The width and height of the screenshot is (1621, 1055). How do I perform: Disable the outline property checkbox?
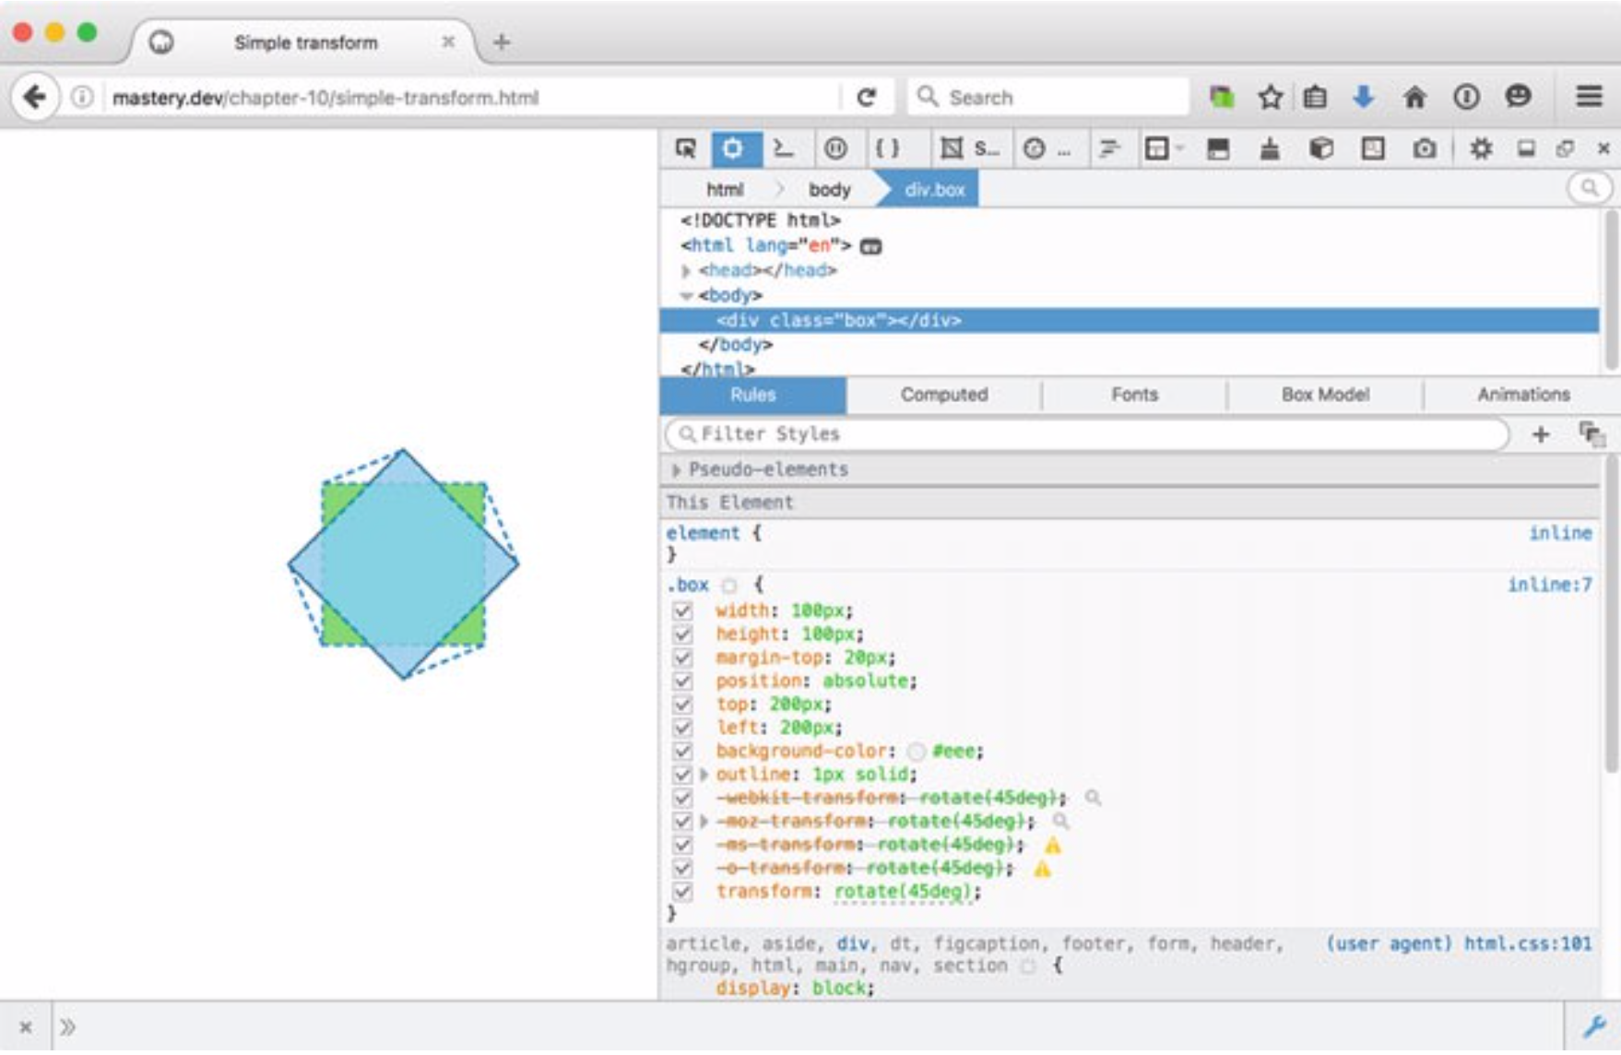(x=682, y=775)
